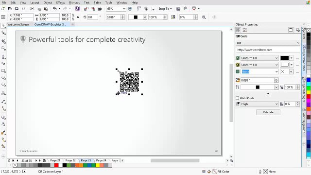
Task: Select the Text tool
Action: 3,93
